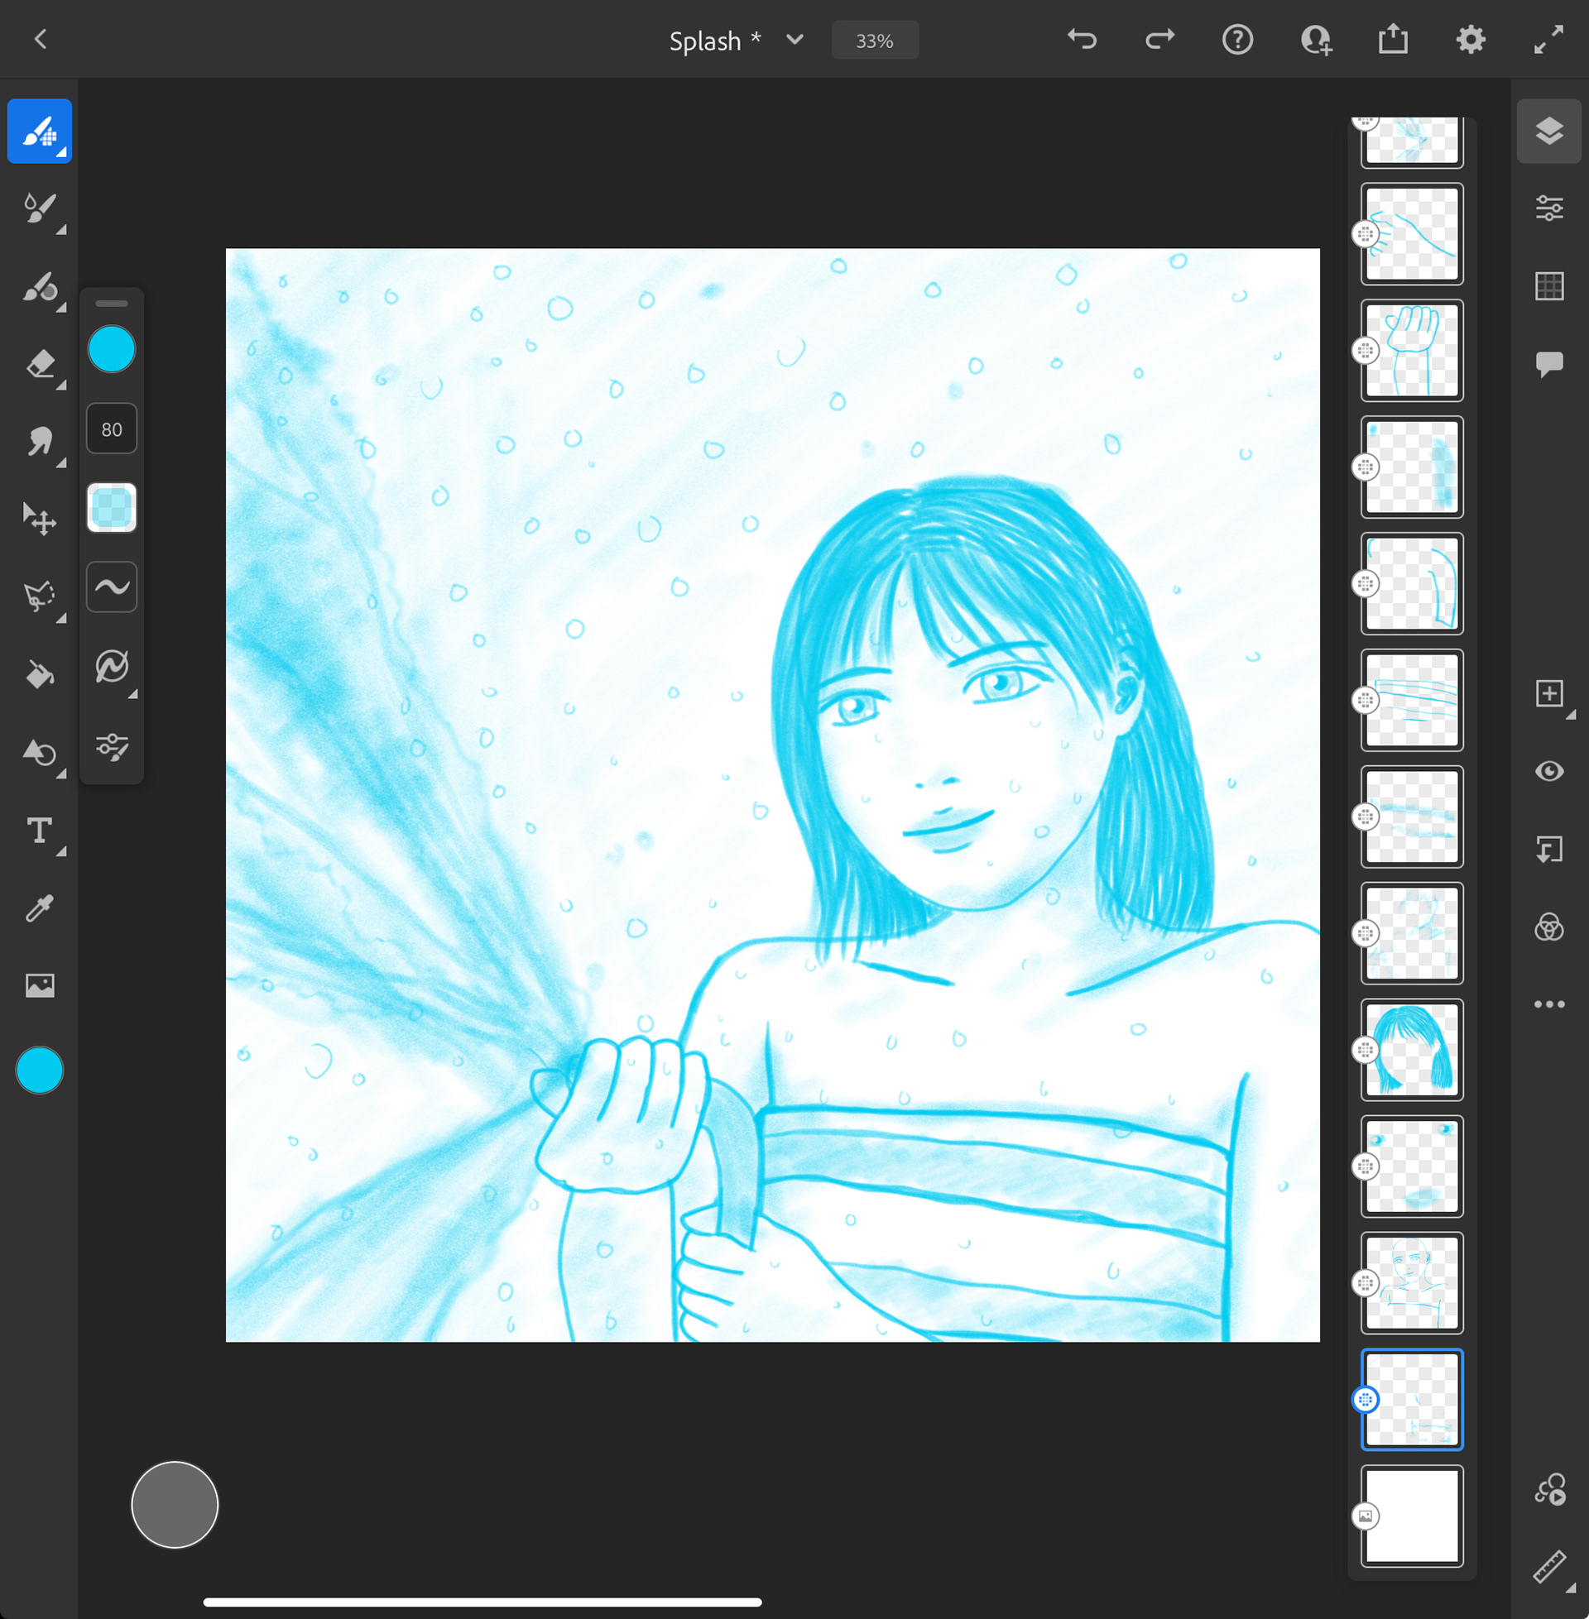Adjust the brush flow opacity swatch
The image size is (1589, 1619).
112,507
